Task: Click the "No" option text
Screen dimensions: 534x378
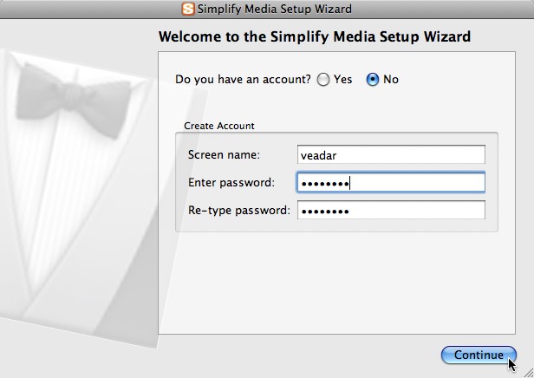Action: pyautogui.click(x=391, y=80)
